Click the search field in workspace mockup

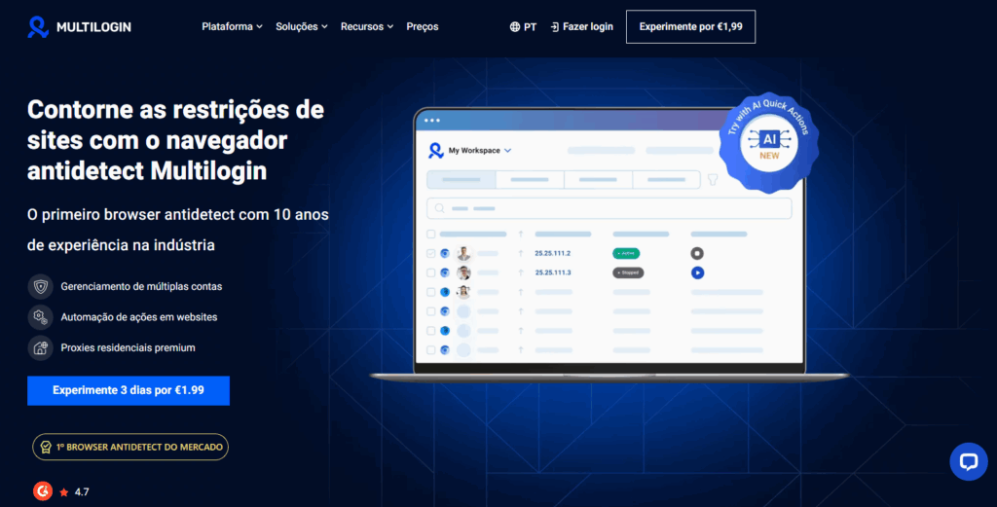click(609, 208)
